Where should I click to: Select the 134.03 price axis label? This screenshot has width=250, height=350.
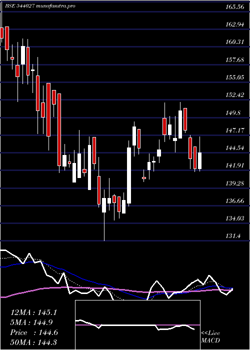pos(234,218)
